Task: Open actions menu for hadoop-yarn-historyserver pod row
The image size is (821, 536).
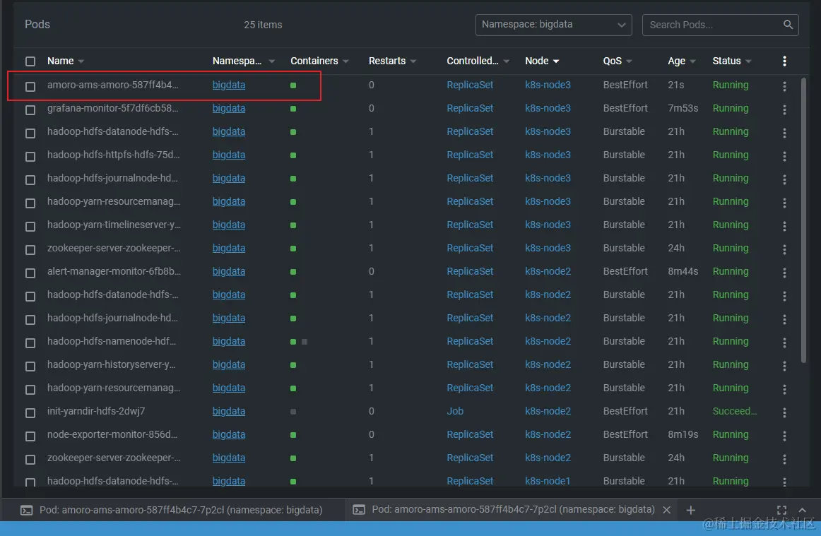Action: pyautogui.click(x=784, y=366)
